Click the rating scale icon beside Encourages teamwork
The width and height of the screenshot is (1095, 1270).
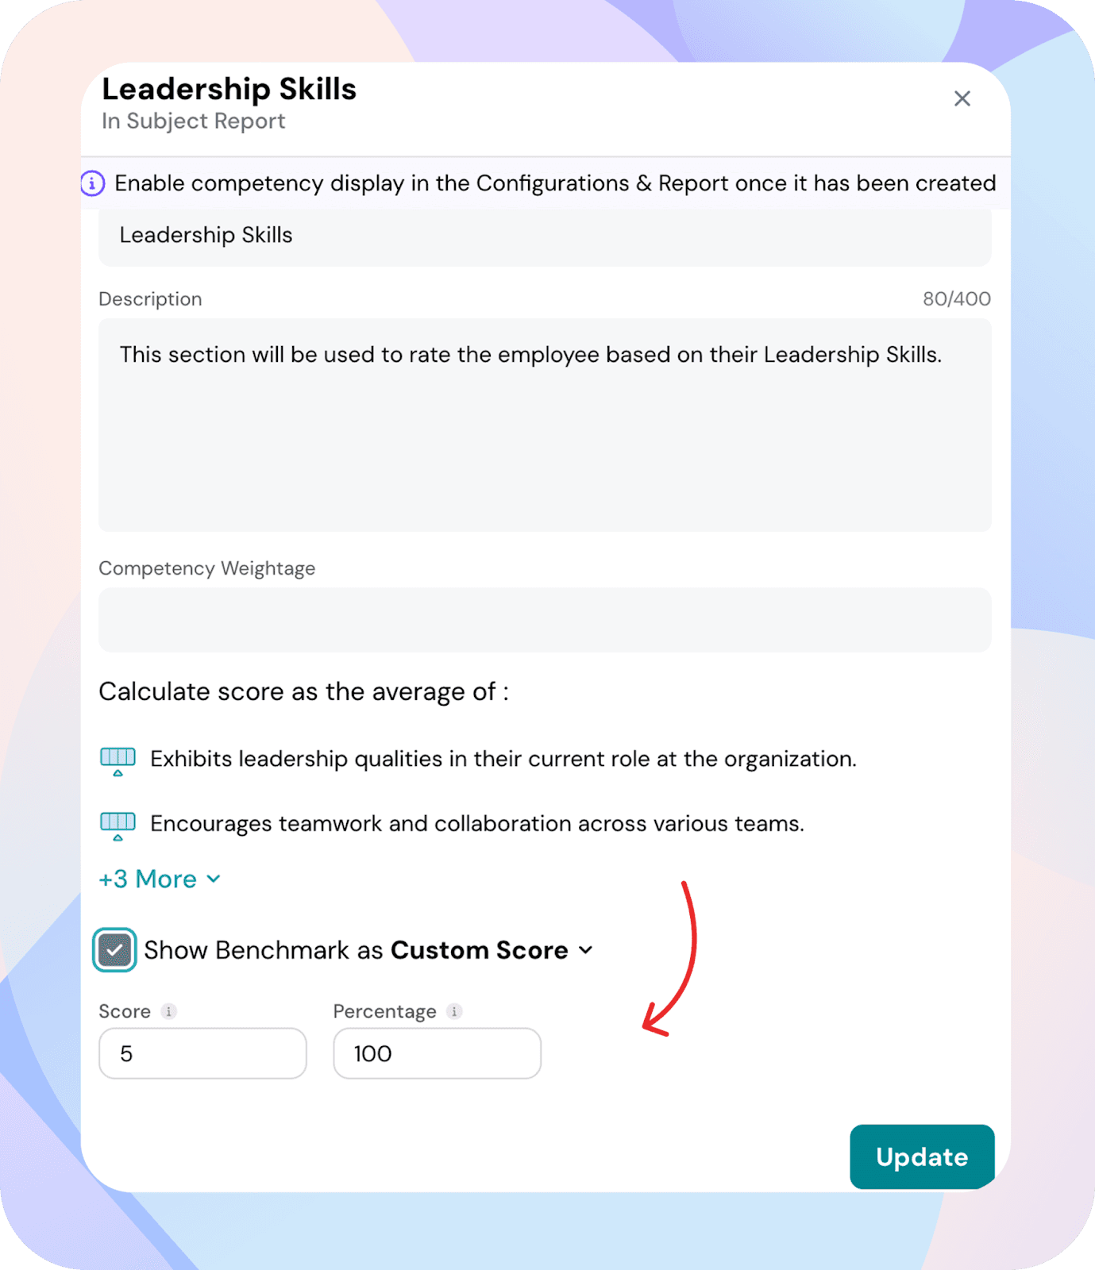[118, 825]
